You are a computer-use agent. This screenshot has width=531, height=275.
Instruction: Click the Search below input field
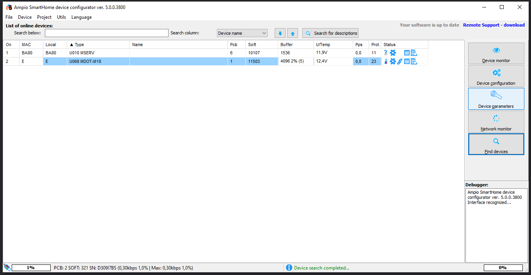tap(107, 33)
